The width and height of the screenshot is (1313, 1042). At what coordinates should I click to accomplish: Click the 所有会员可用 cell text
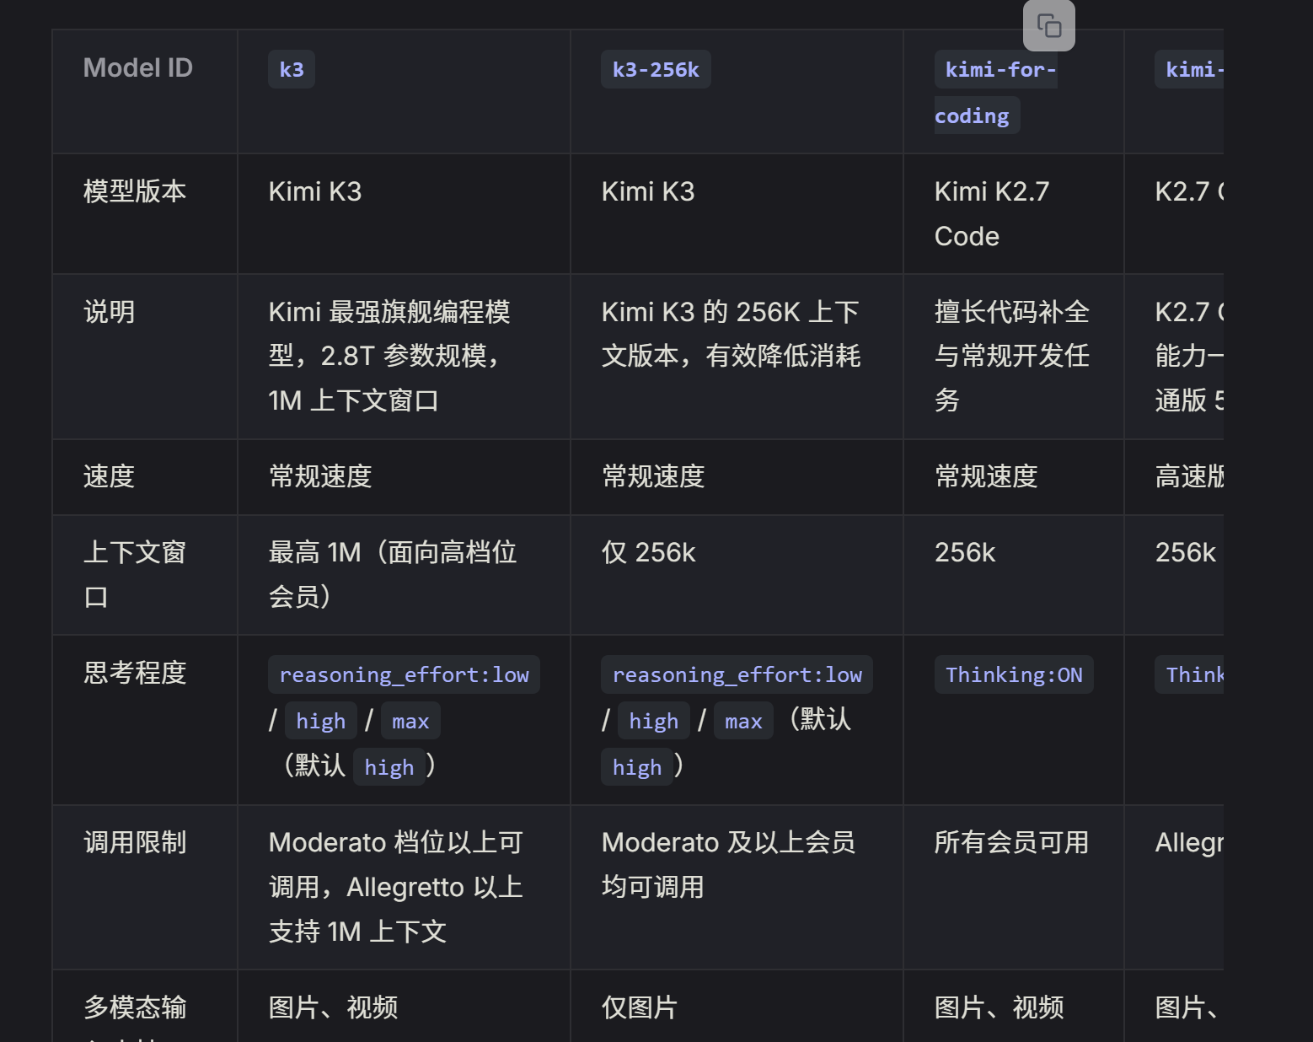(1011, 842)
